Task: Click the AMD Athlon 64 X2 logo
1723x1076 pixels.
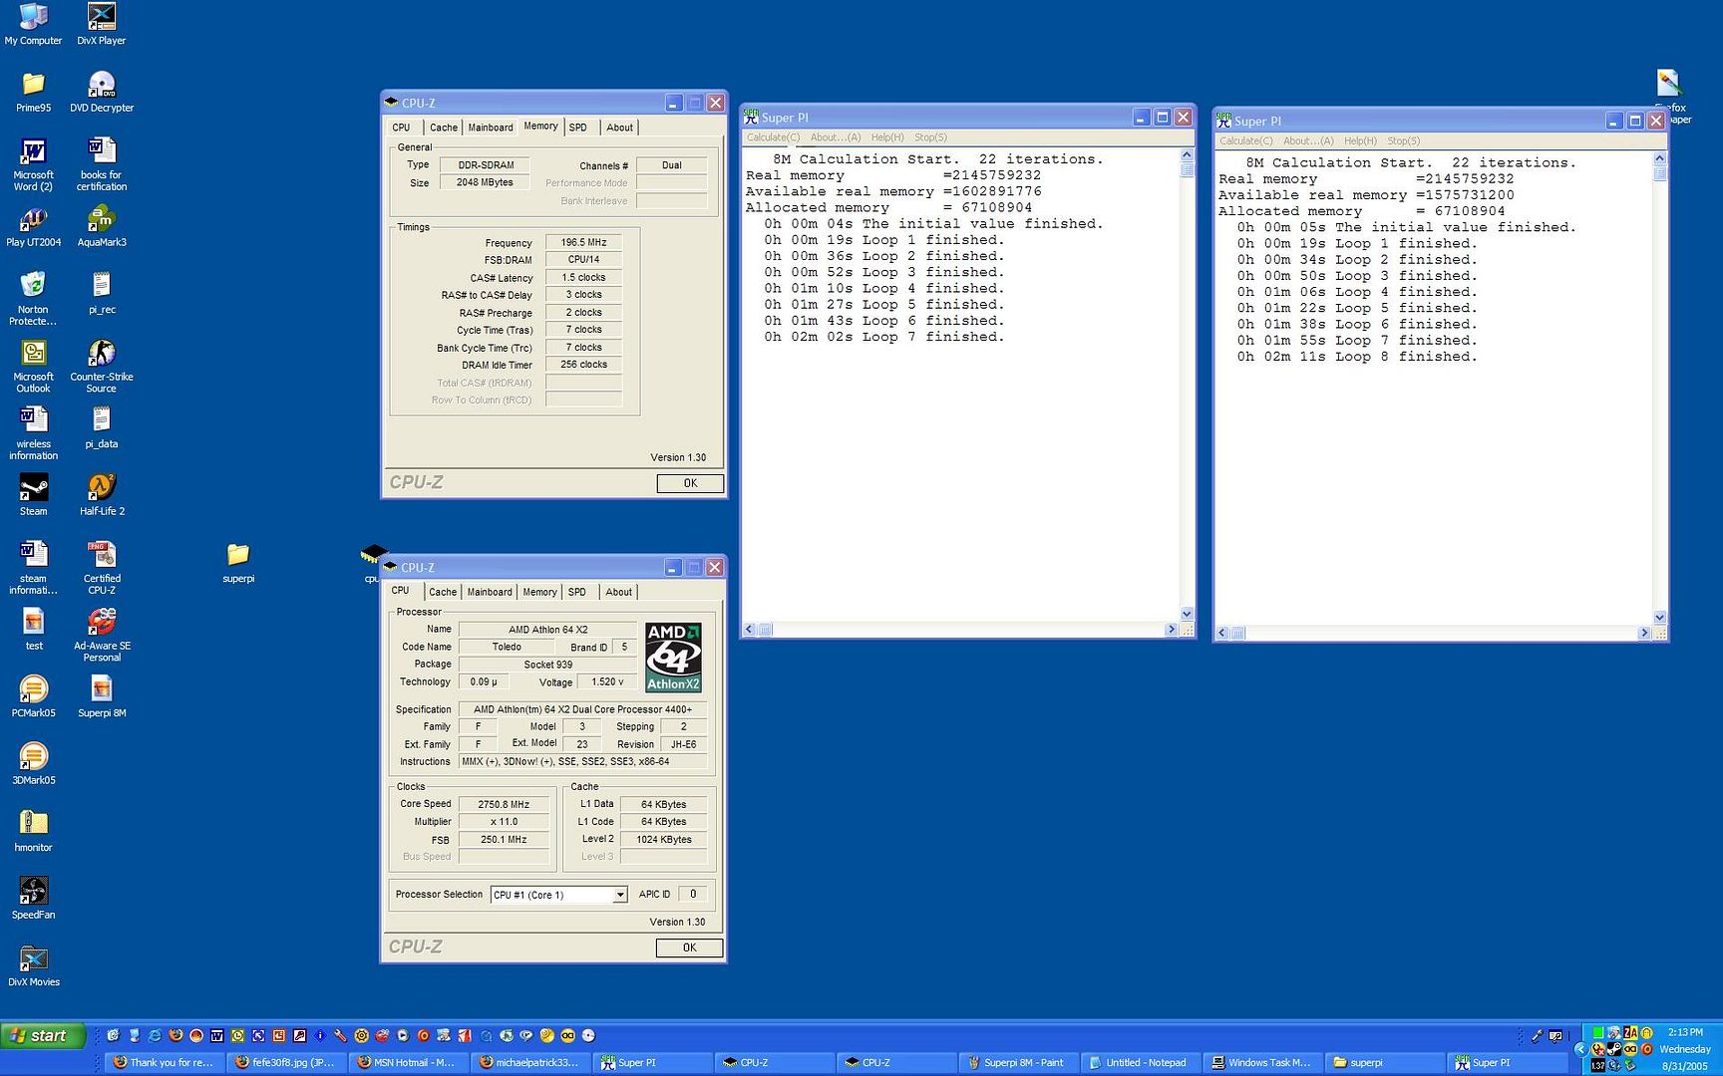Action: [673, 658]
